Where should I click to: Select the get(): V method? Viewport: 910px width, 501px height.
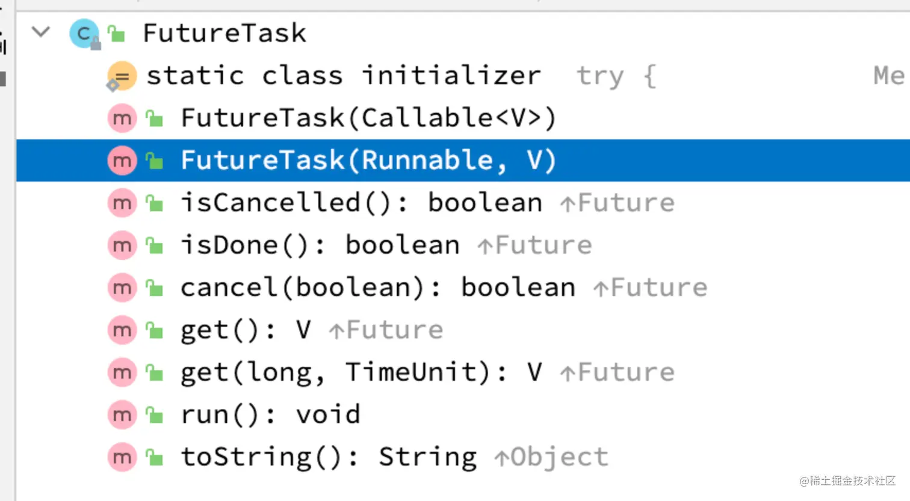[246, 330]
